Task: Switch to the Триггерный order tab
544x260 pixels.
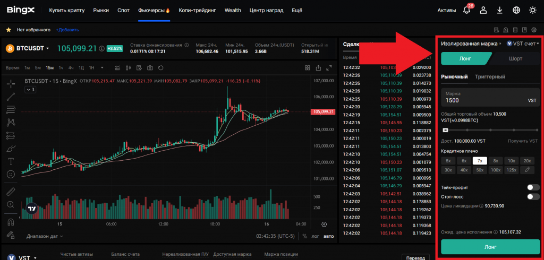Action: click(490, 76)
